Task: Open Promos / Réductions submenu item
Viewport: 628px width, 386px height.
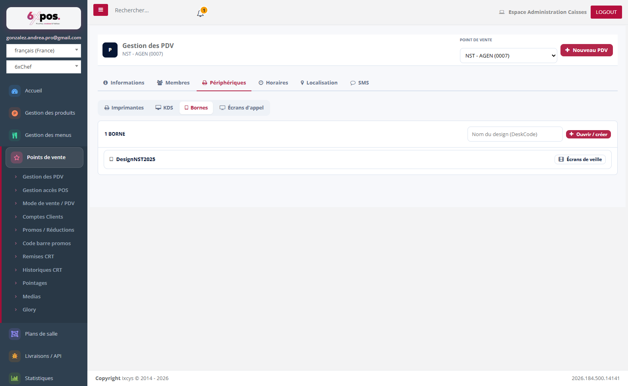Action: [48, 230]
